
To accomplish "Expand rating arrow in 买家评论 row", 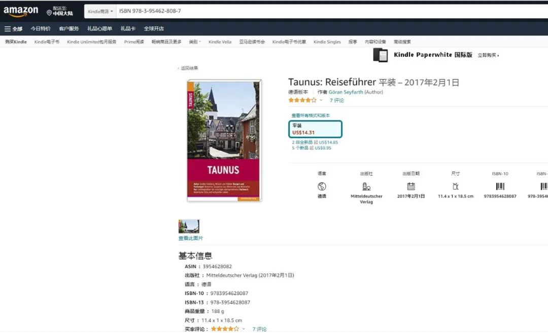I will pos(244,329).
